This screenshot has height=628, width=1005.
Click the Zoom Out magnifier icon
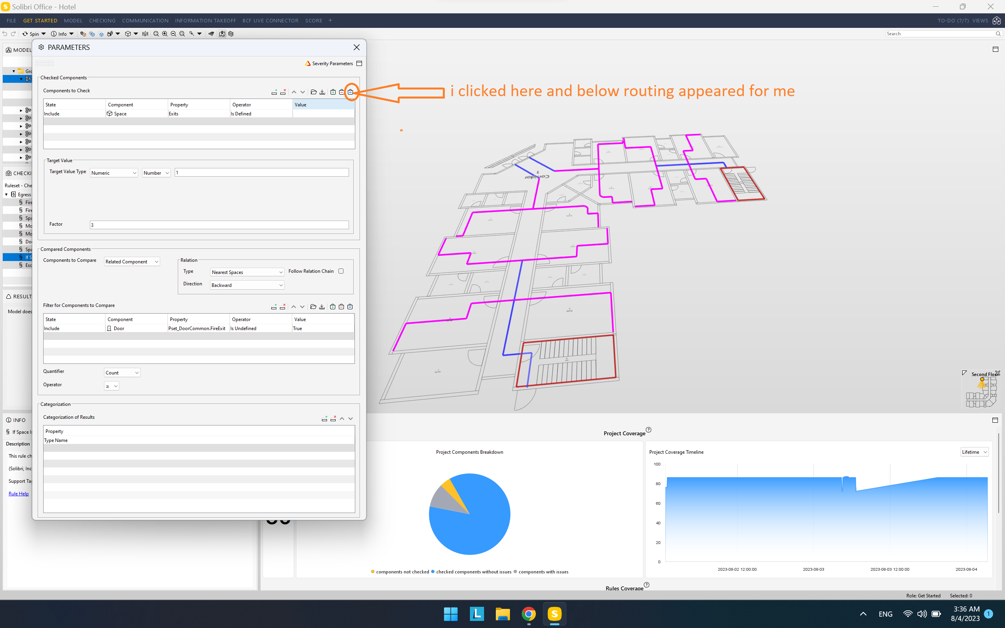click(173, 34)
